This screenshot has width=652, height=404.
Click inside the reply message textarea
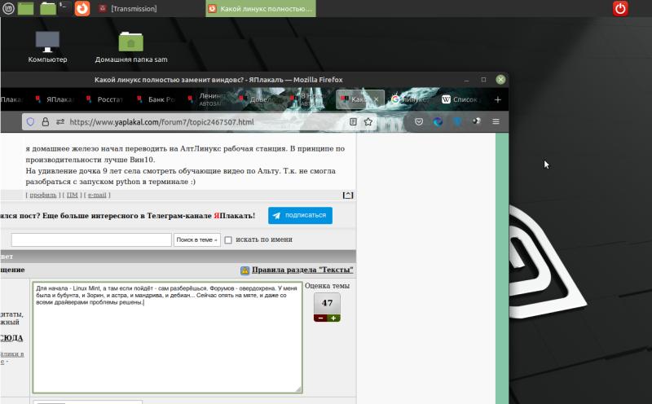(x=167, y=337)
